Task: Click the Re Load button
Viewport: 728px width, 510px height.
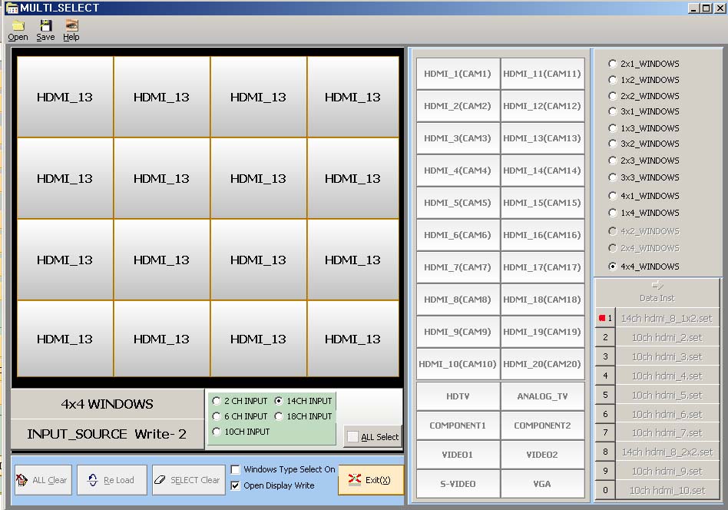Action: point(112,480)
